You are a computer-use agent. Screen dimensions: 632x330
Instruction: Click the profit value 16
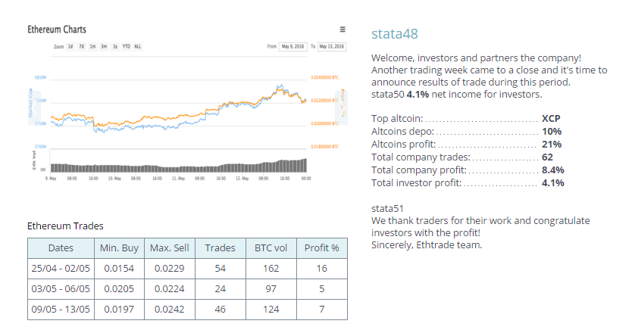point(321,269)
